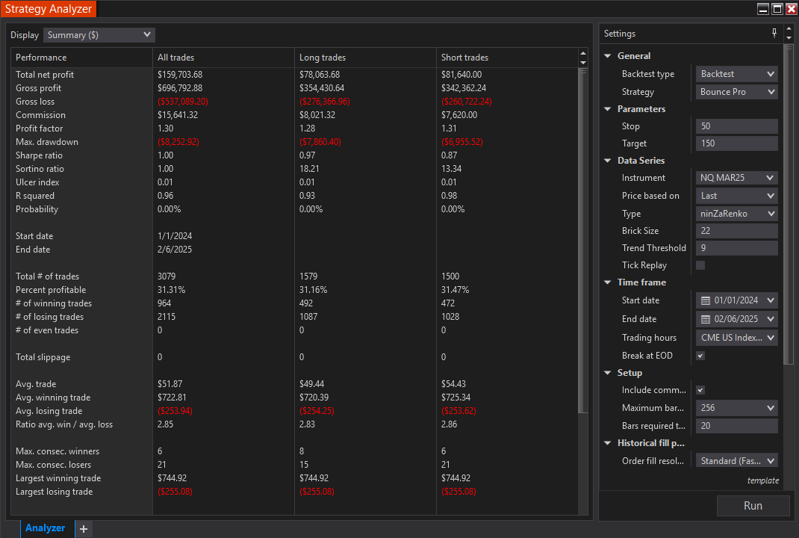Maximize the Strategy Analyzer window
The image size is (799, 538).
point(777,9)
